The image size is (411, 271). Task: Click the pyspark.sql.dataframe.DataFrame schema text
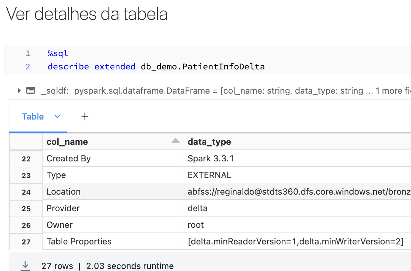click(x=142, y=91)
